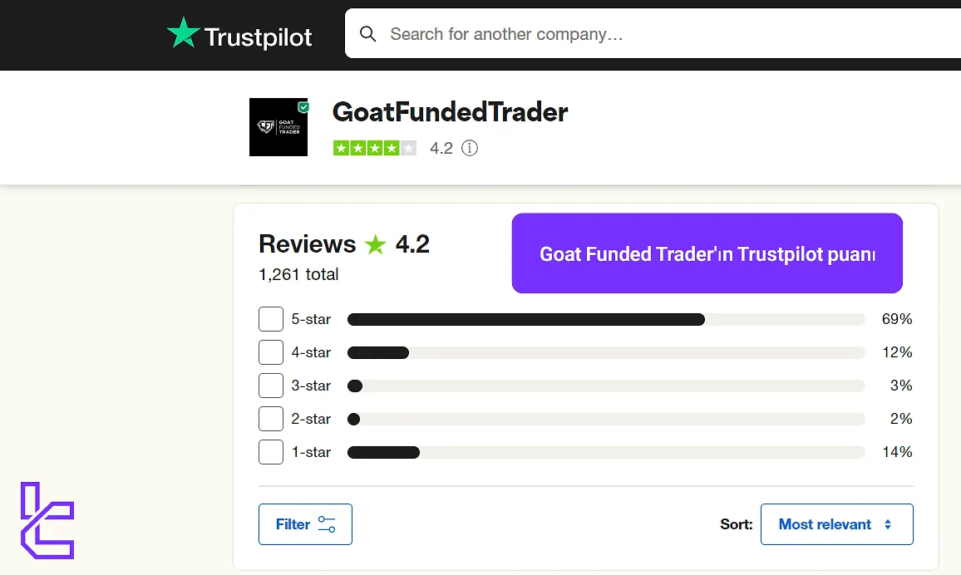
Task: Enable the 1-star review filter
Action: pyautogui.click(x=270, y=452)
